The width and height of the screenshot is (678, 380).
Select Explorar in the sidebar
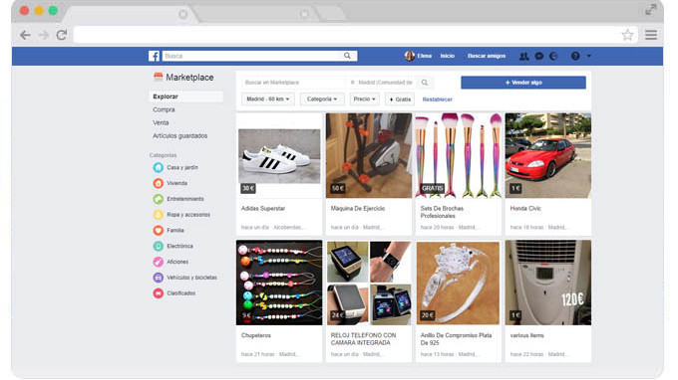[x=185, y=96]
